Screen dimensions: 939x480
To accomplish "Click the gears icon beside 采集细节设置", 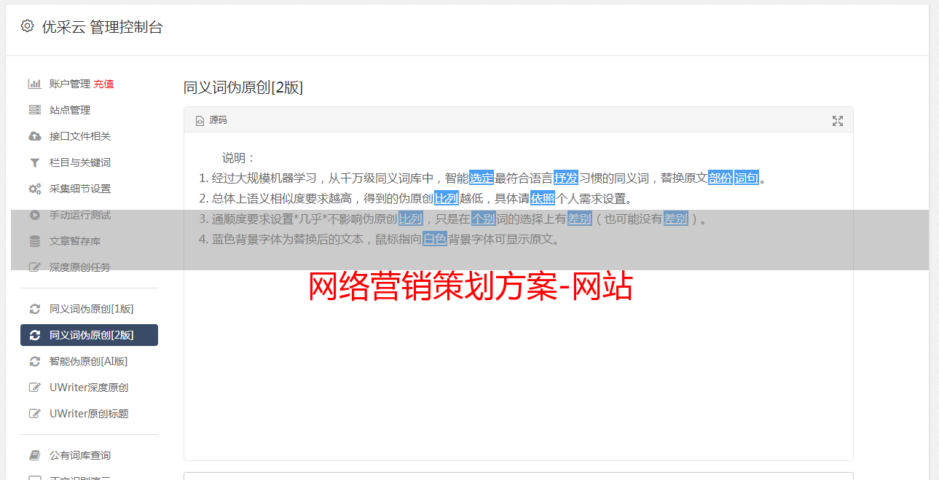I will click(34, 189).
